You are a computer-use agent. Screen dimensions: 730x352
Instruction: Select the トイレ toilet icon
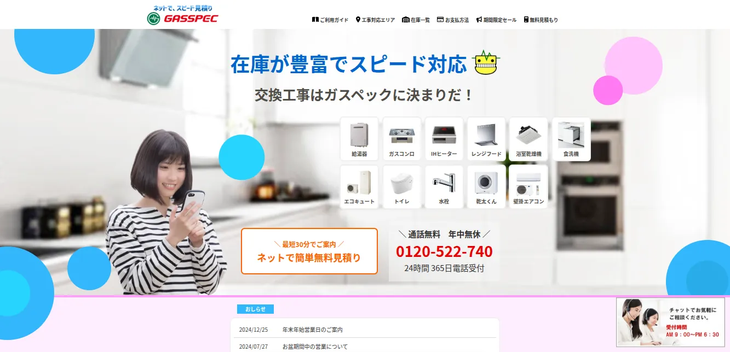tap(402, 187)
